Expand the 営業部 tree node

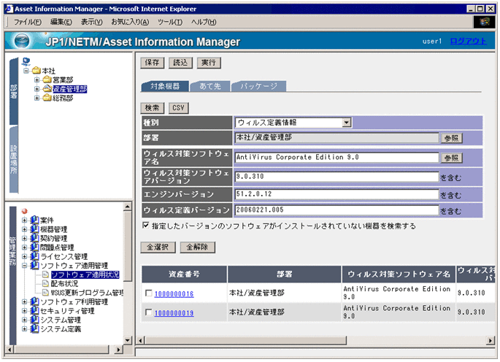point(36,80)
